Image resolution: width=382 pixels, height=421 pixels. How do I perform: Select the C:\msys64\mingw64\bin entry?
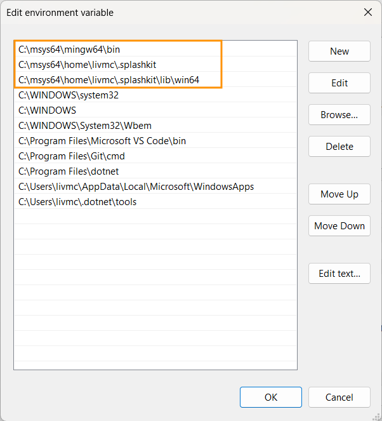(x=69, y=49)
